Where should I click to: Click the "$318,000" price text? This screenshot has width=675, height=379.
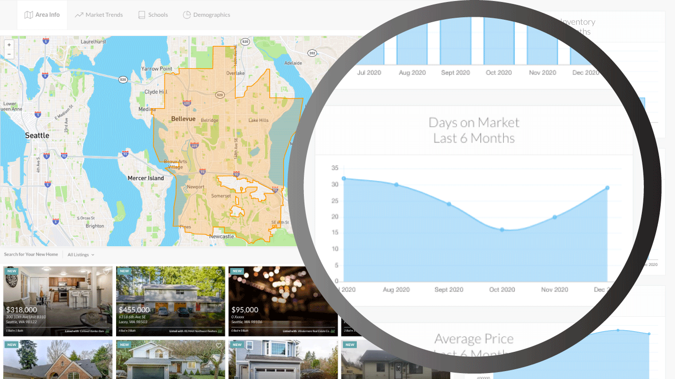[21, 310]
